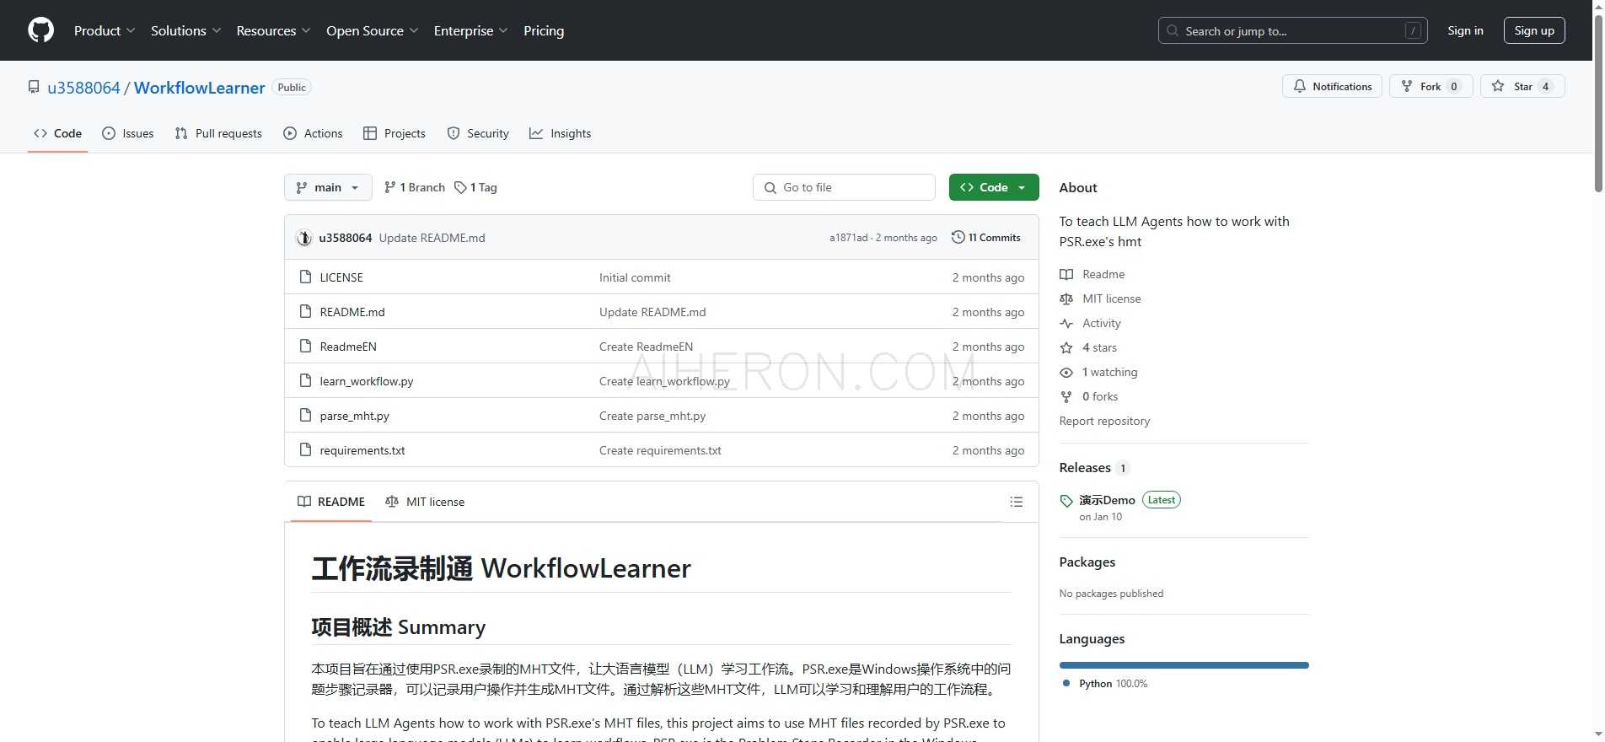Open the Create requirements.txt commit message
Viewport: 1605px width, 742px height.
coord(660,450)
